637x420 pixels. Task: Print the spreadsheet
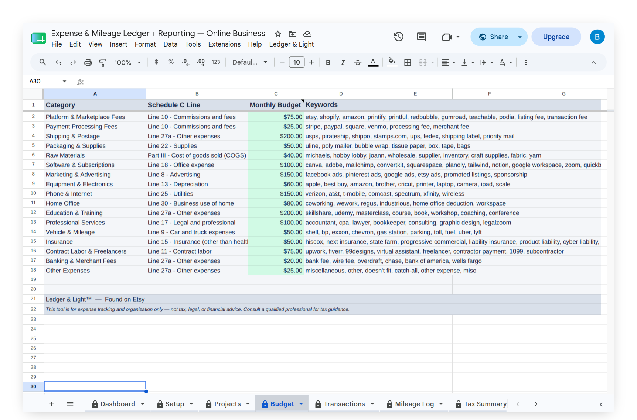(x=88, y=63)
